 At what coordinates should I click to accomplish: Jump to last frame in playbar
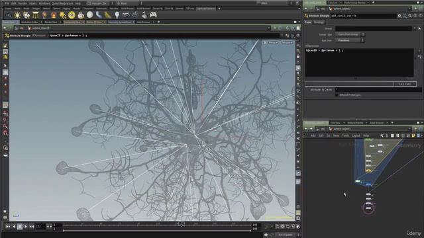[32, 226]
